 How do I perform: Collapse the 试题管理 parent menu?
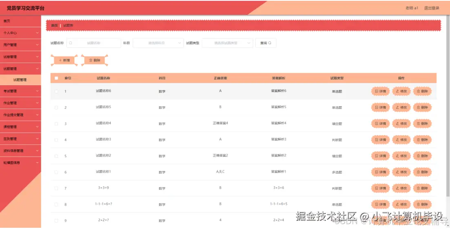20,69
